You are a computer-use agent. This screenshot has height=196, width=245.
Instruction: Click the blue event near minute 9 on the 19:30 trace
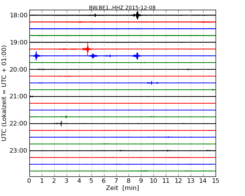tap(137, 56)
